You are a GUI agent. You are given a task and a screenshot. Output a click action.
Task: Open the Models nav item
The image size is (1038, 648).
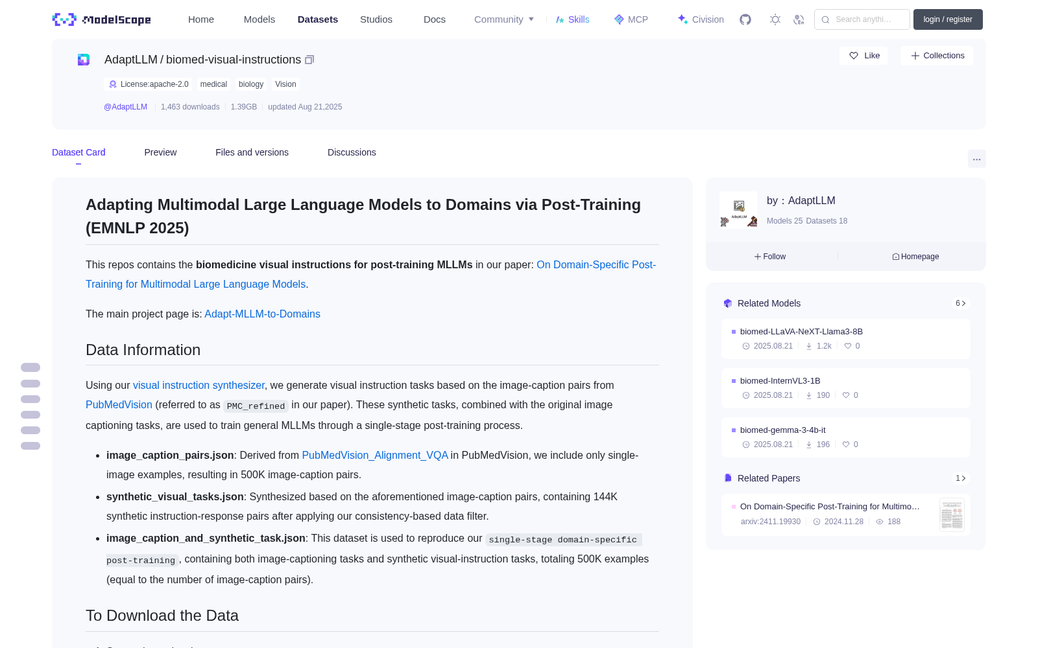click(x=259, y=19)
